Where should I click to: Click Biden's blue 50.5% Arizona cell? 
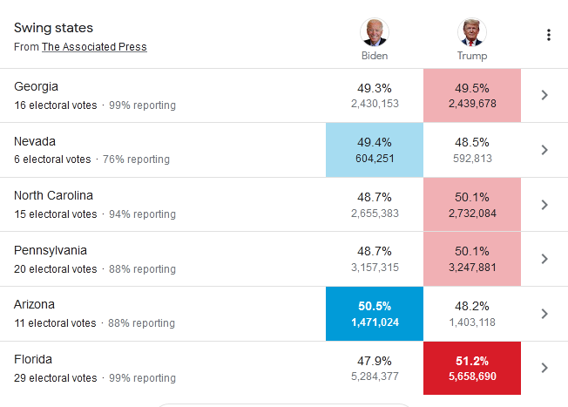tap(375, 314)
